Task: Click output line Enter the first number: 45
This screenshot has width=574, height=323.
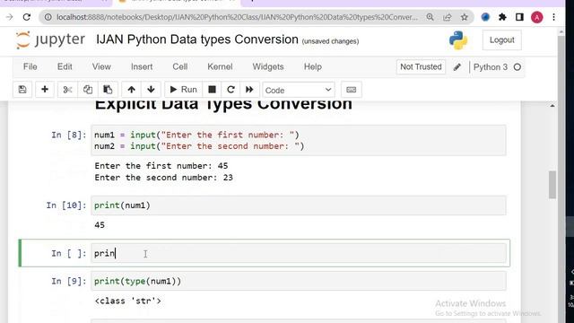Action: tap(161, 166)
